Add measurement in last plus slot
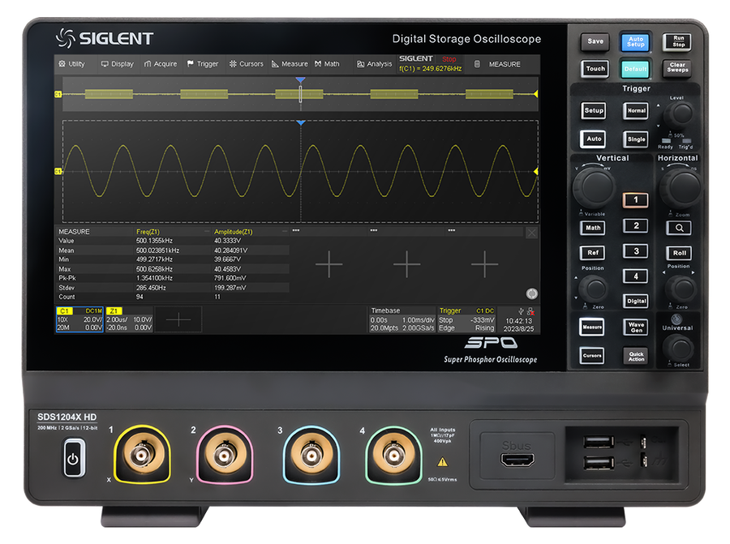The height and width of the screenshot is (544, 730). point(485,263)
